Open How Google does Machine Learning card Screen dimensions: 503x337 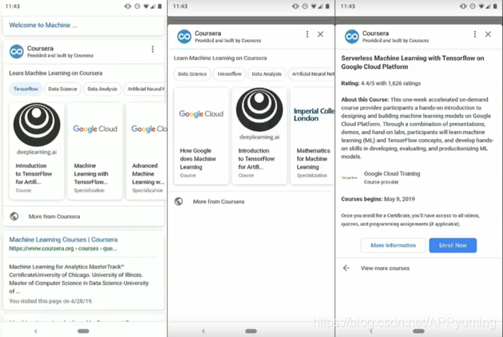(x=201, y=136)
